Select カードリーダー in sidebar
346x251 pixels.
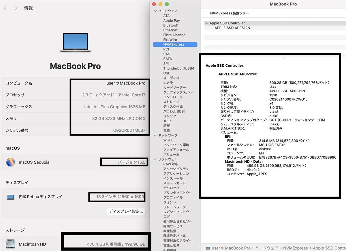pos(174,87)
